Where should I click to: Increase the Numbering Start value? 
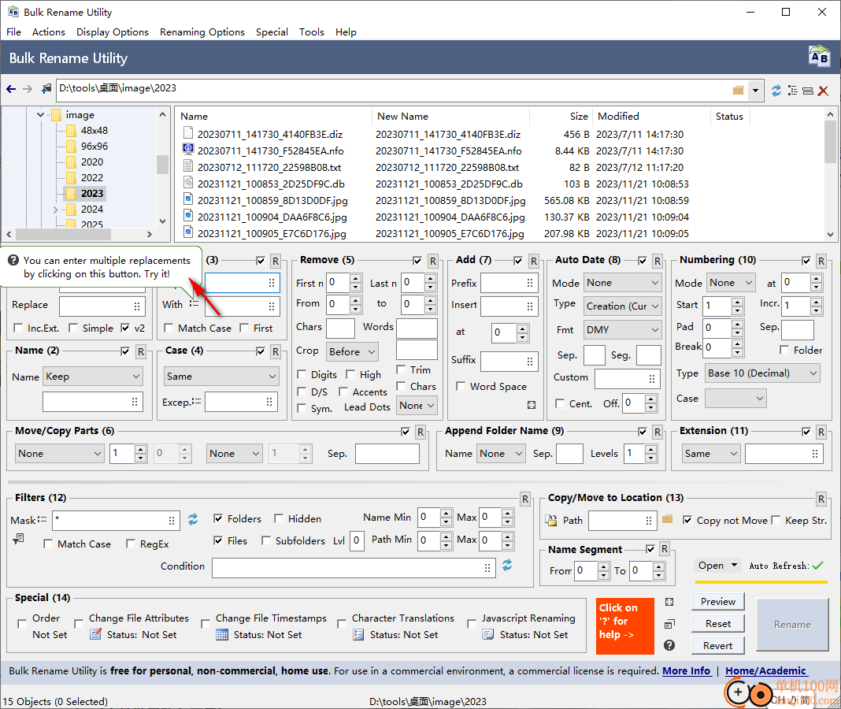click(738, 302)
